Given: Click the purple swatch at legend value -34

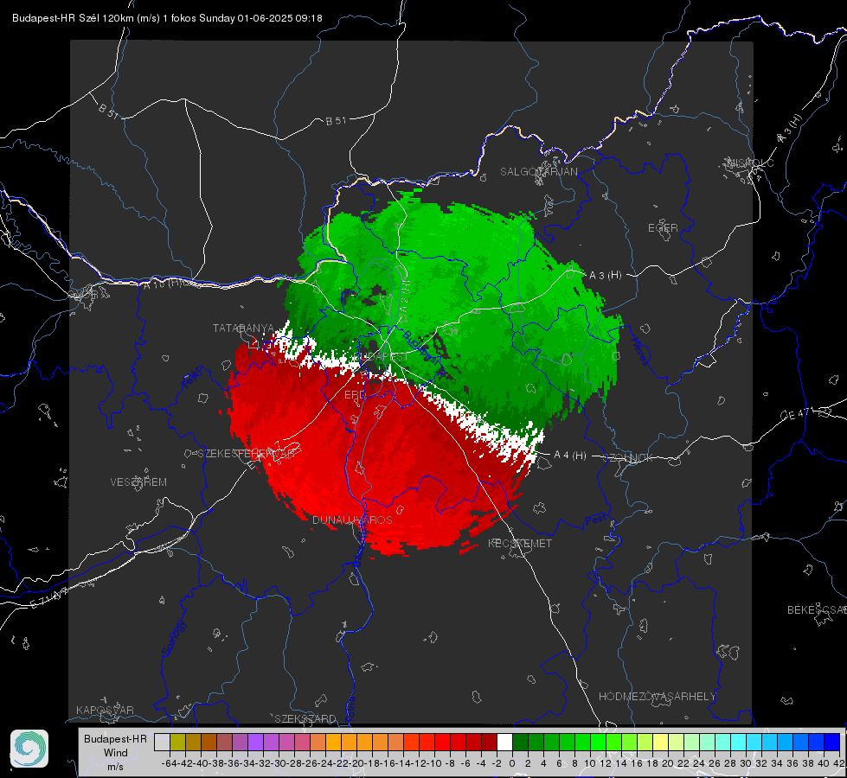Looking at the screenshot, I should 255,742.
